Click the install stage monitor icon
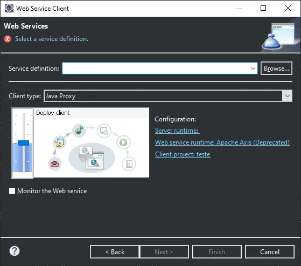 (104, 131)
